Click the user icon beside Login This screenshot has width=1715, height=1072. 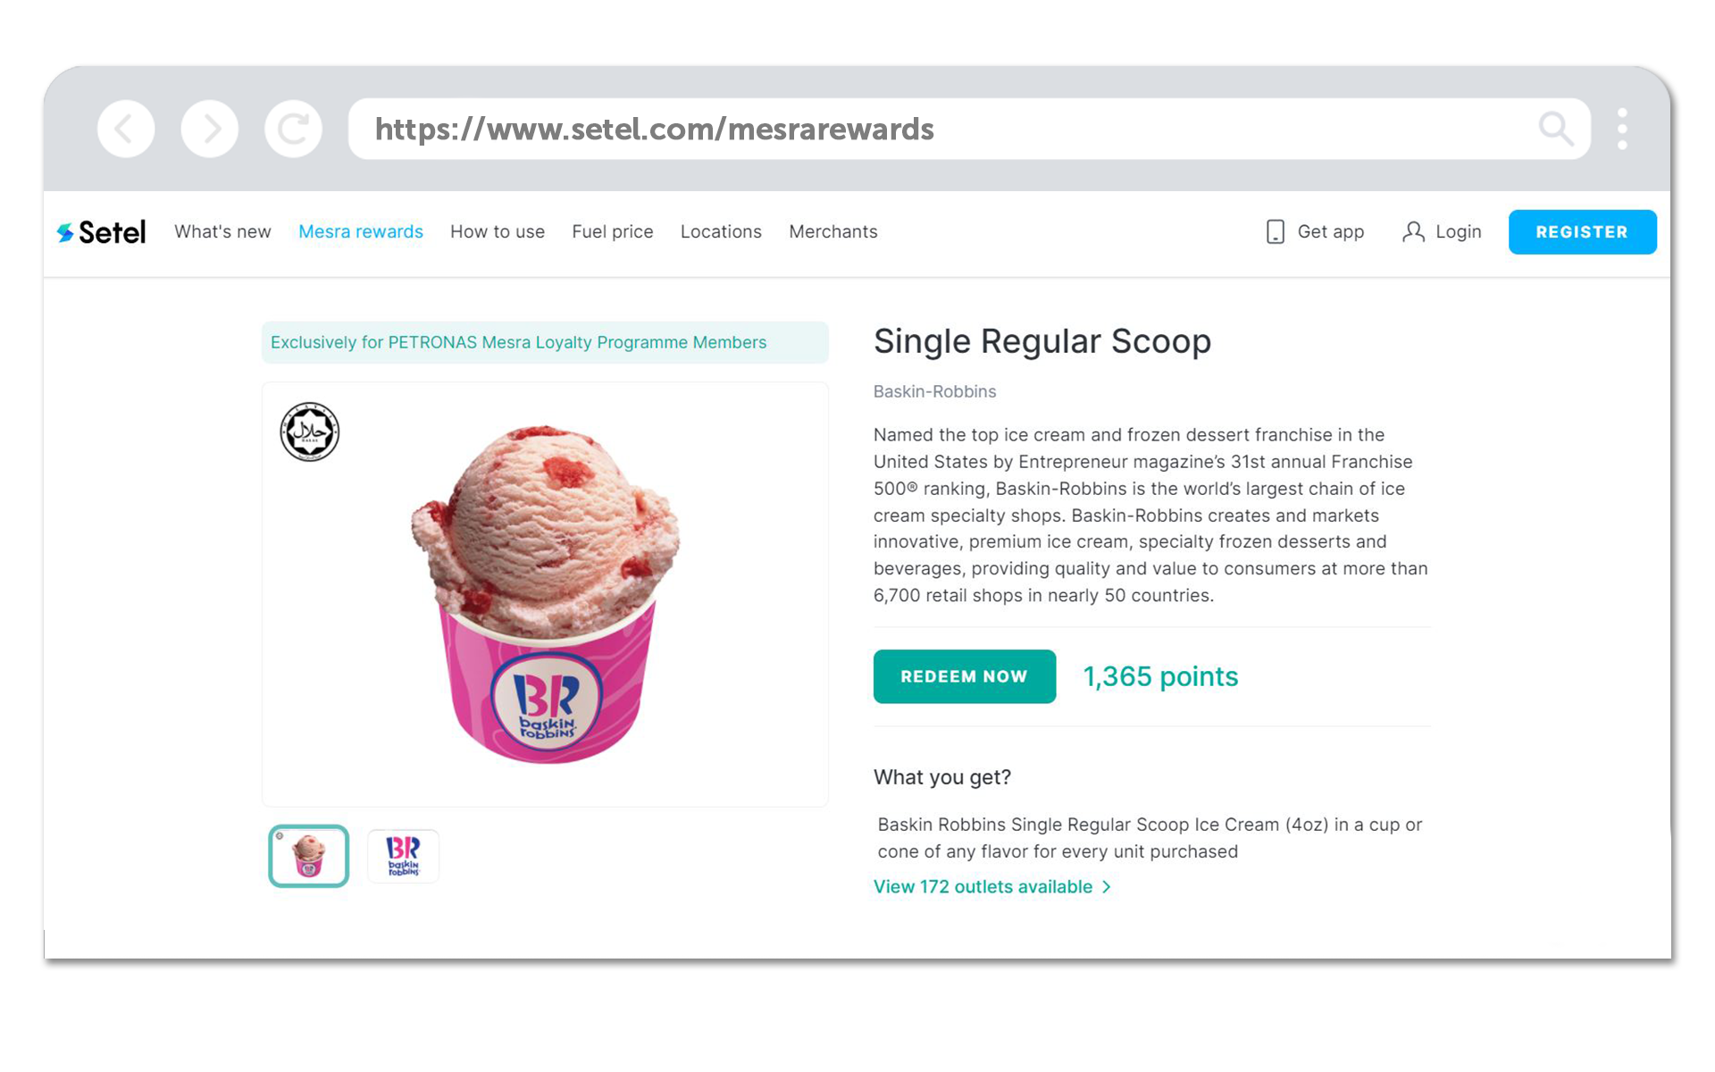pos(1413,232)
